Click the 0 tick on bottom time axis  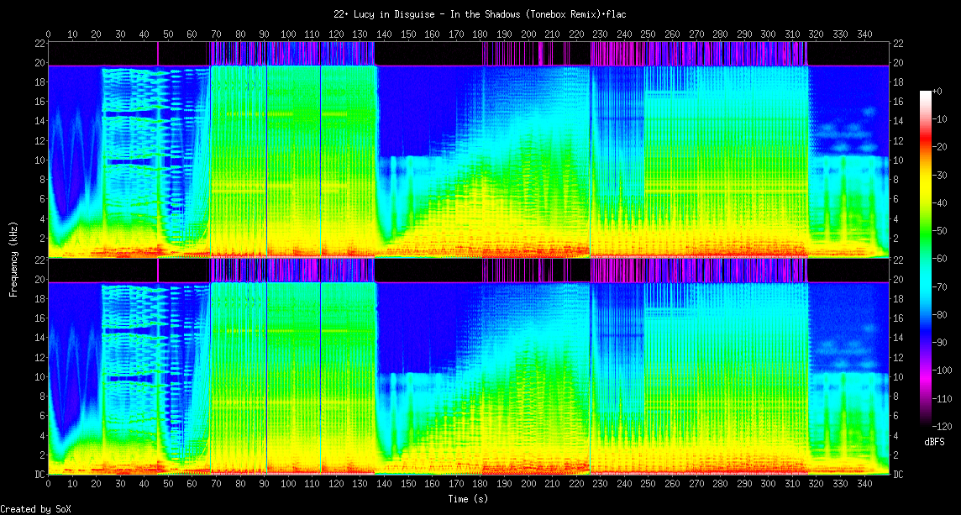tap(48, 483)
